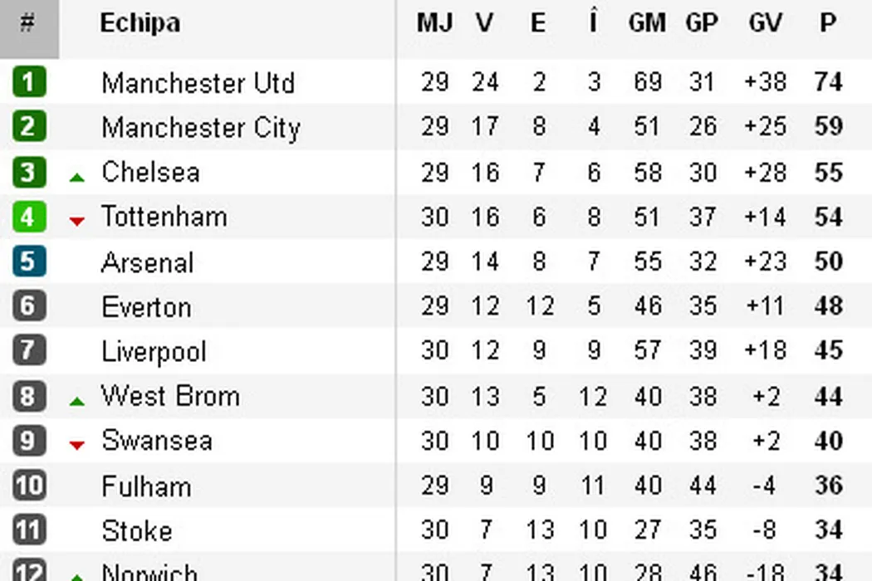
Task: Click the light green rank 4 badge
Action: pos(29,217)
